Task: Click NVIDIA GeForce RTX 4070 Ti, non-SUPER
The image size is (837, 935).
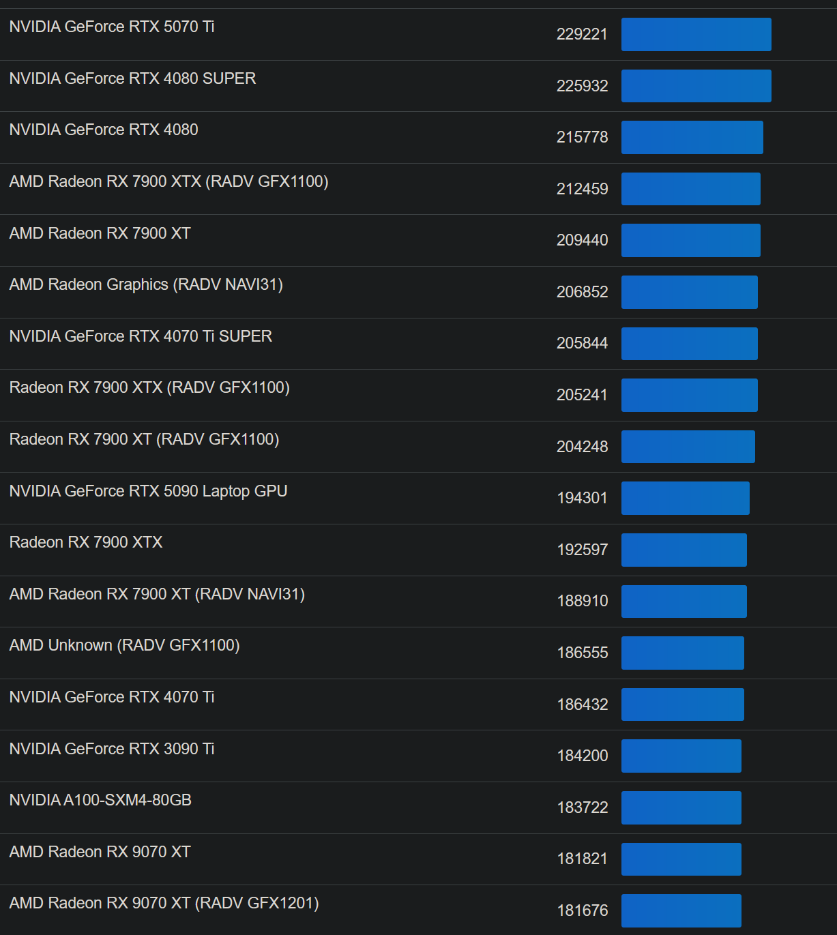Action: pos(112,697)
